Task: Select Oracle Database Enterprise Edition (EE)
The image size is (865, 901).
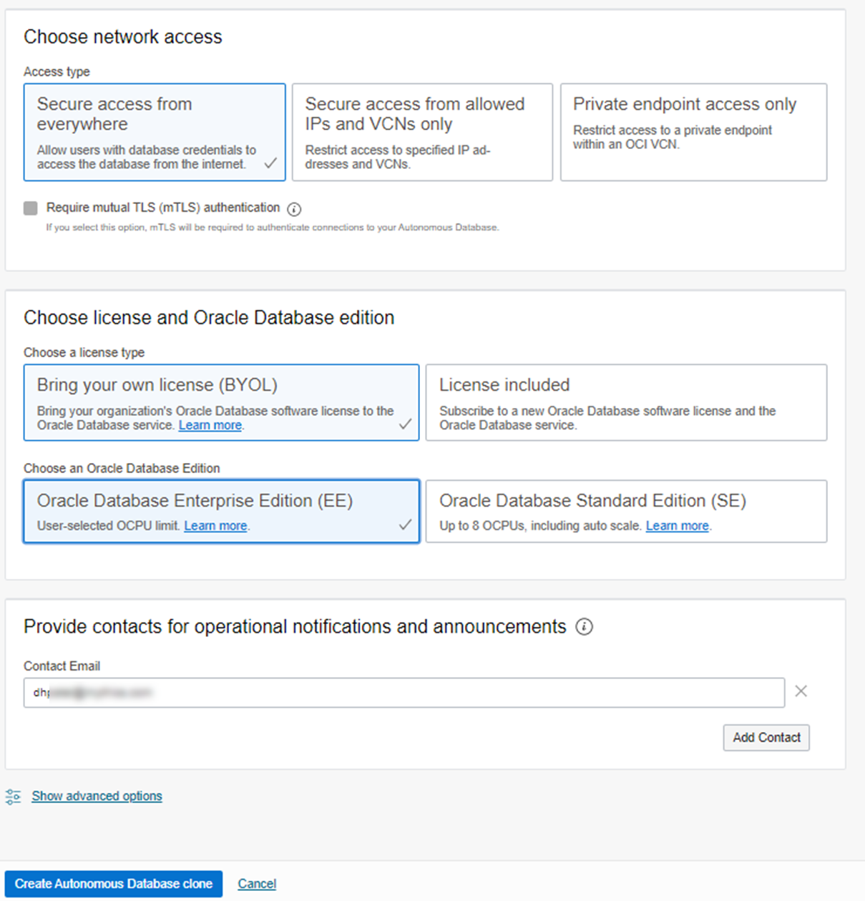Action: pos(221,511)
